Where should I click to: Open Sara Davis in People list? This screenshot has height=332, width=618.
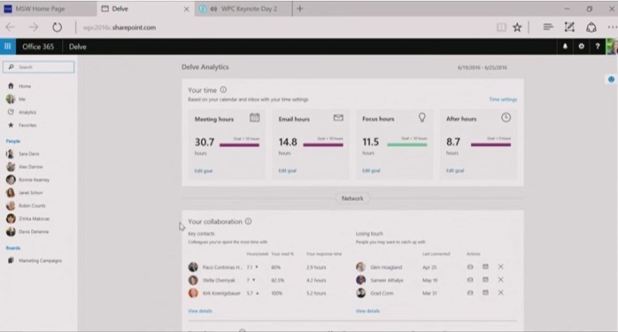29,153
